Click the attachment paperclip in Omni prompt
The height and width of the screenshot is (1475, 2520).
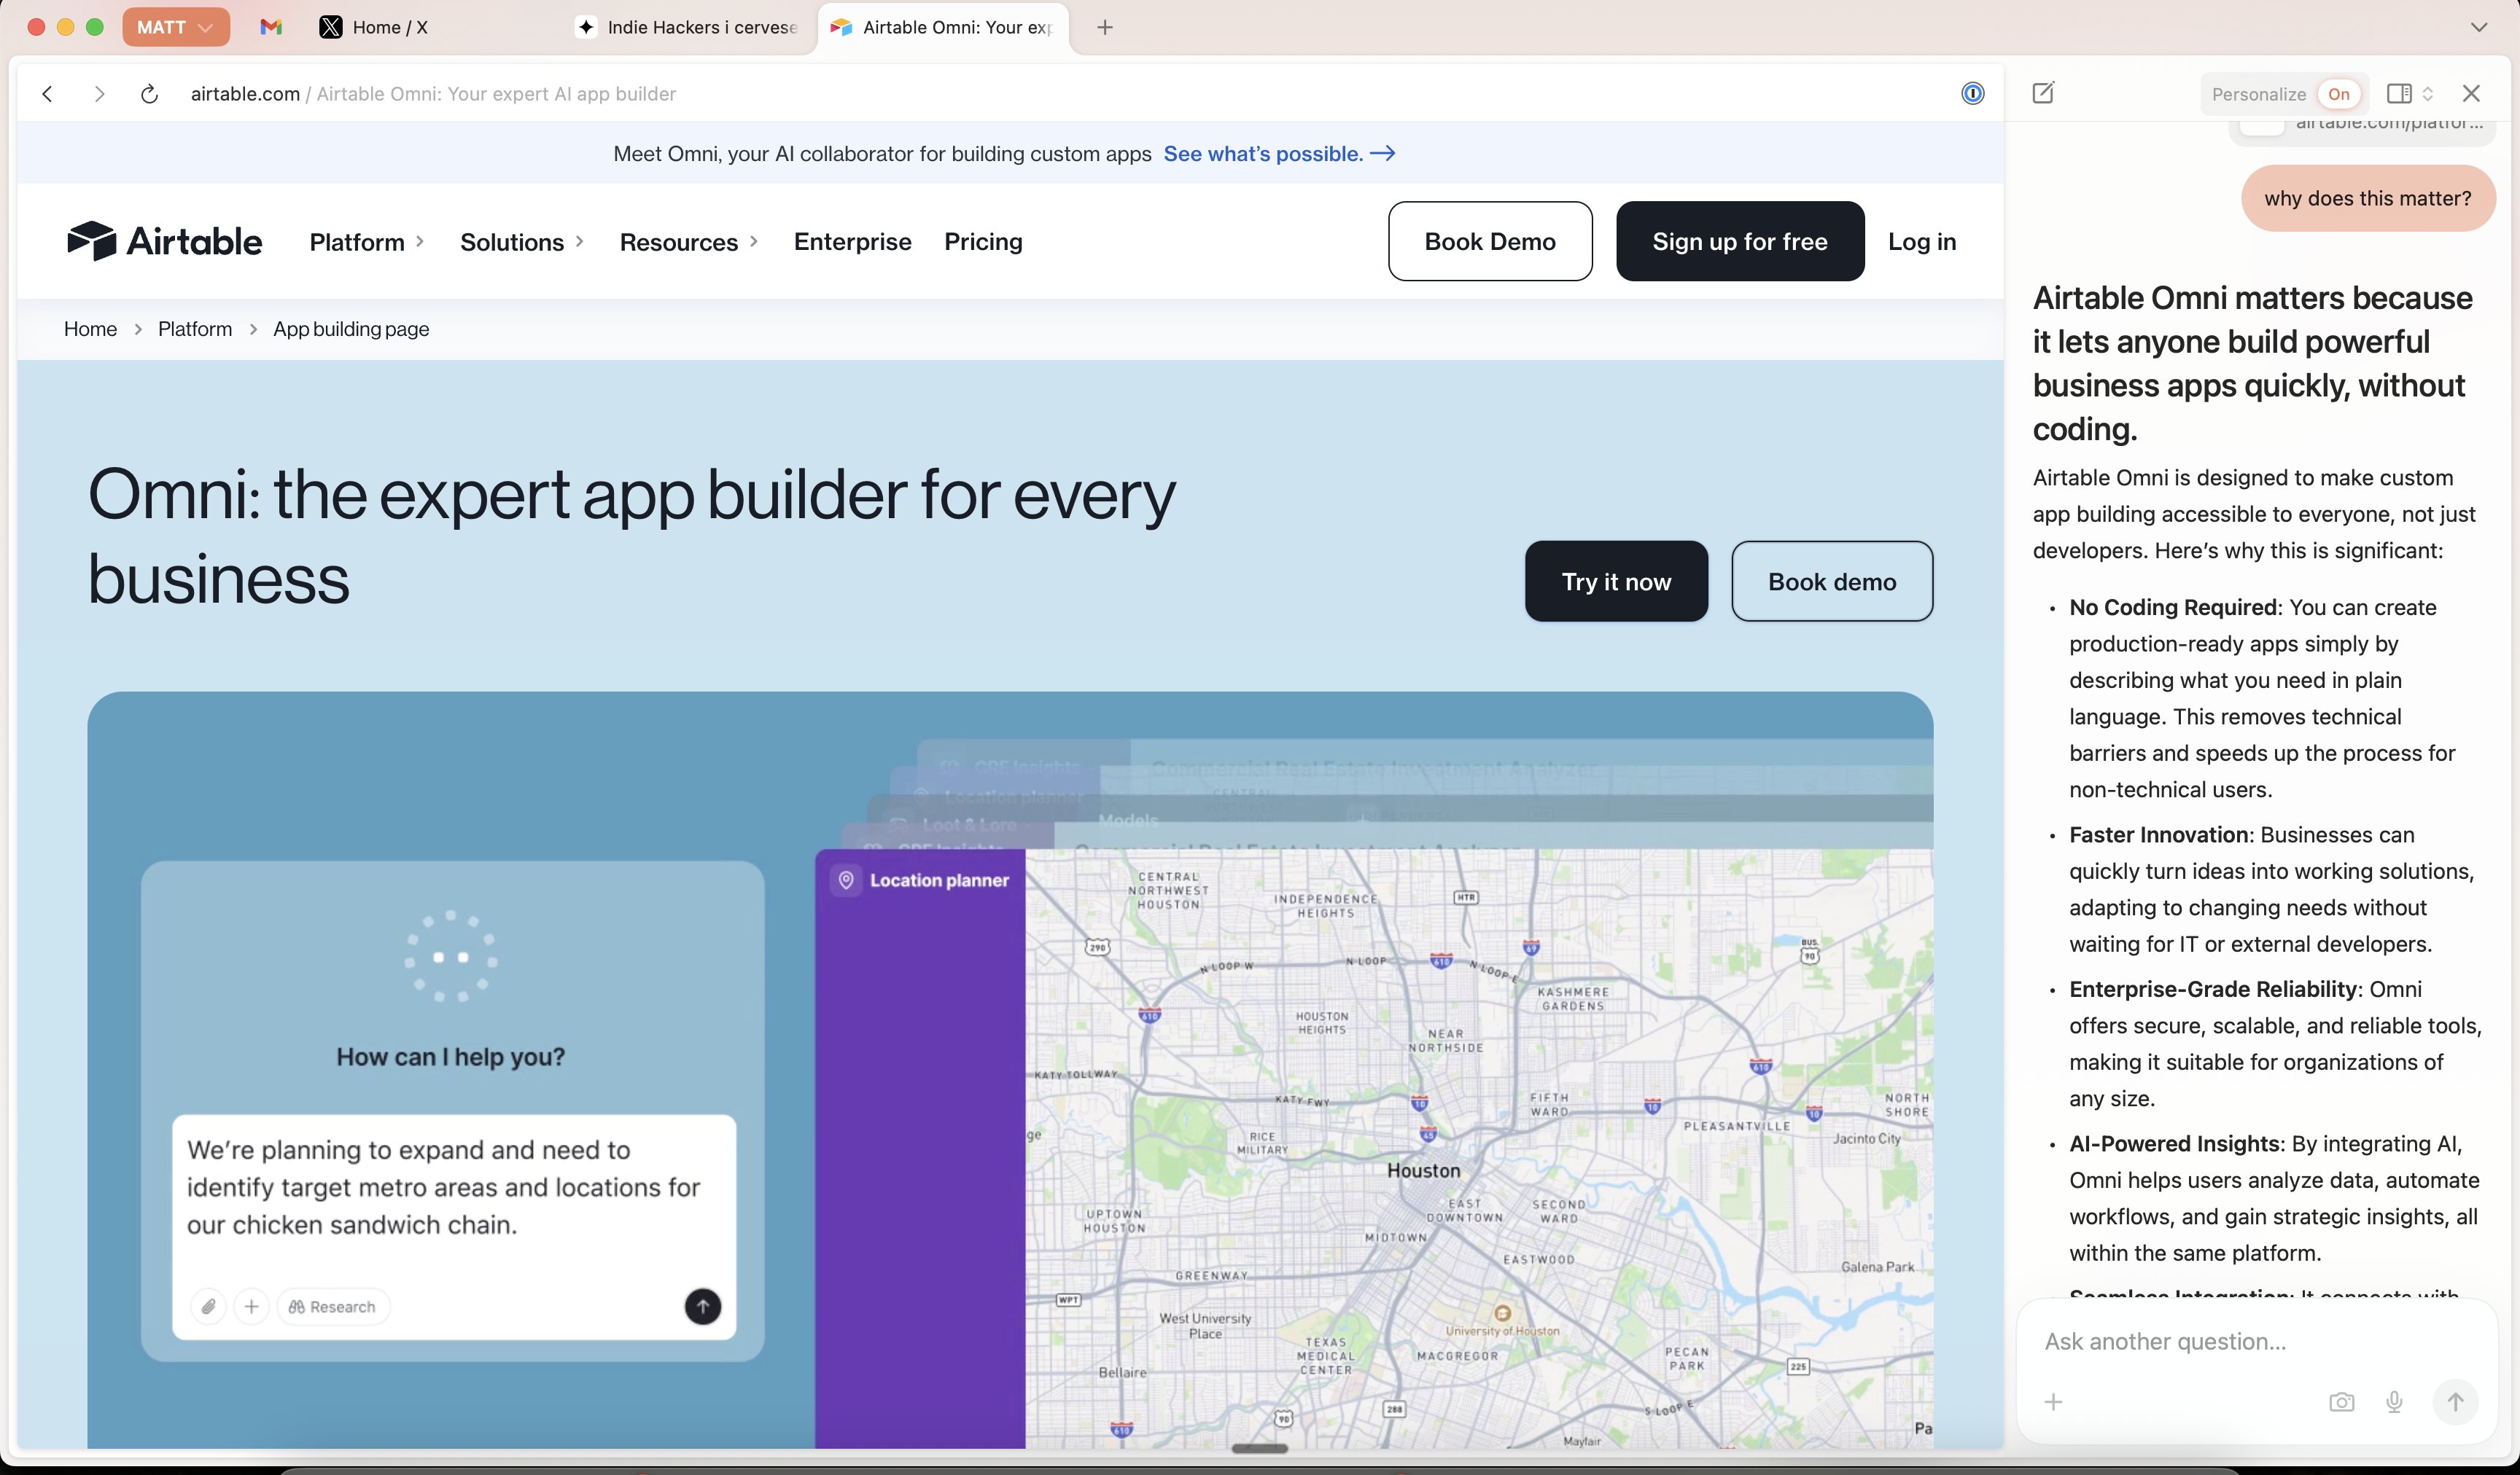tap(208, 1306)
